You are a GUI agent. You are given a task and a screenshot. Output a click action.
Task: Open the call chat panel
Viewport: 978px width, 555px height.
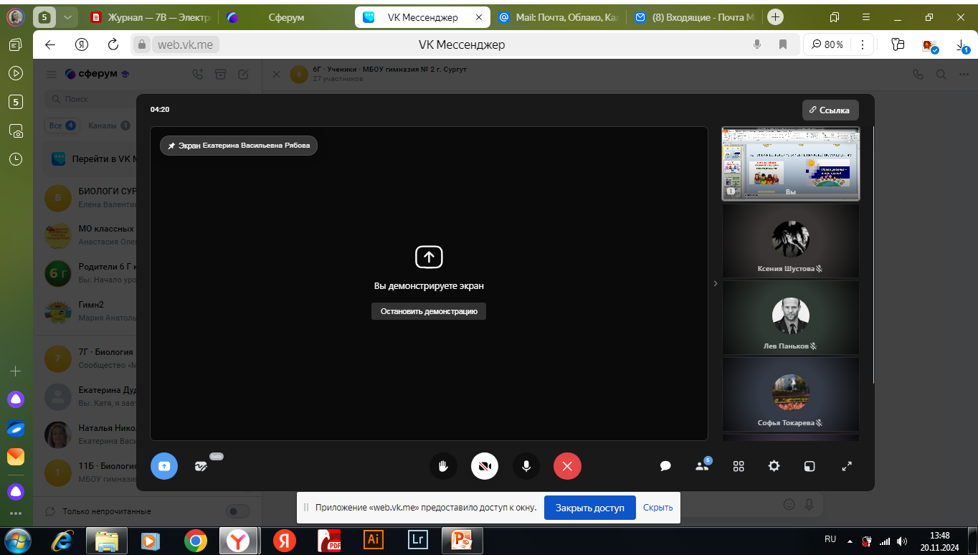click(x=665, y=466)
